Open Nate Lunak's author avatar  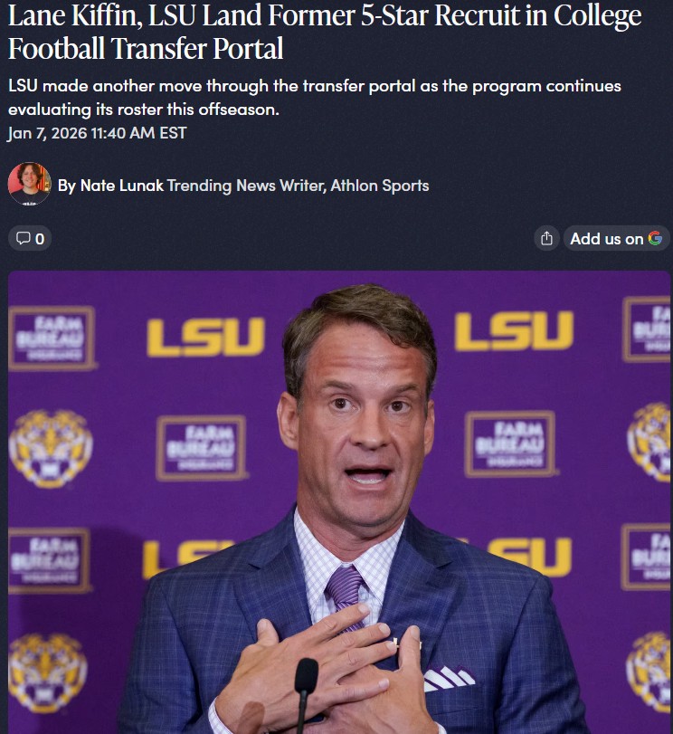tap(29, 184)
